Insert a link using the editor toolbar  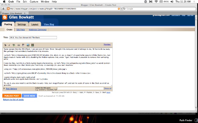click(14, 45)
